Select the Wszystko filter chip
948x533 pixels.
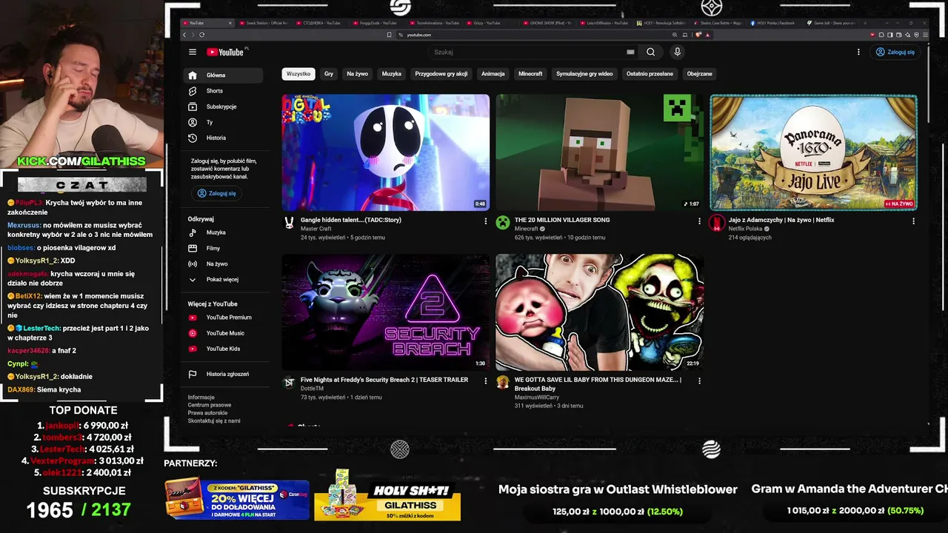pos(298,74)
